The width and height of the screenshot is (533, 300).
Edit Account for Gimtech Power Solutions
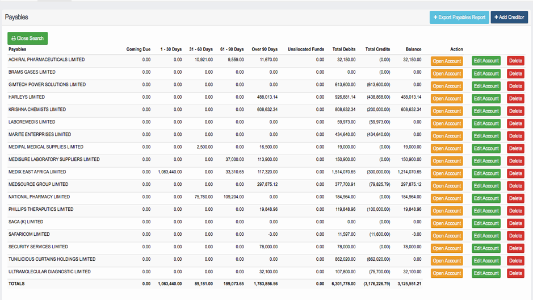pyautogui.click(x=486, y=86)
